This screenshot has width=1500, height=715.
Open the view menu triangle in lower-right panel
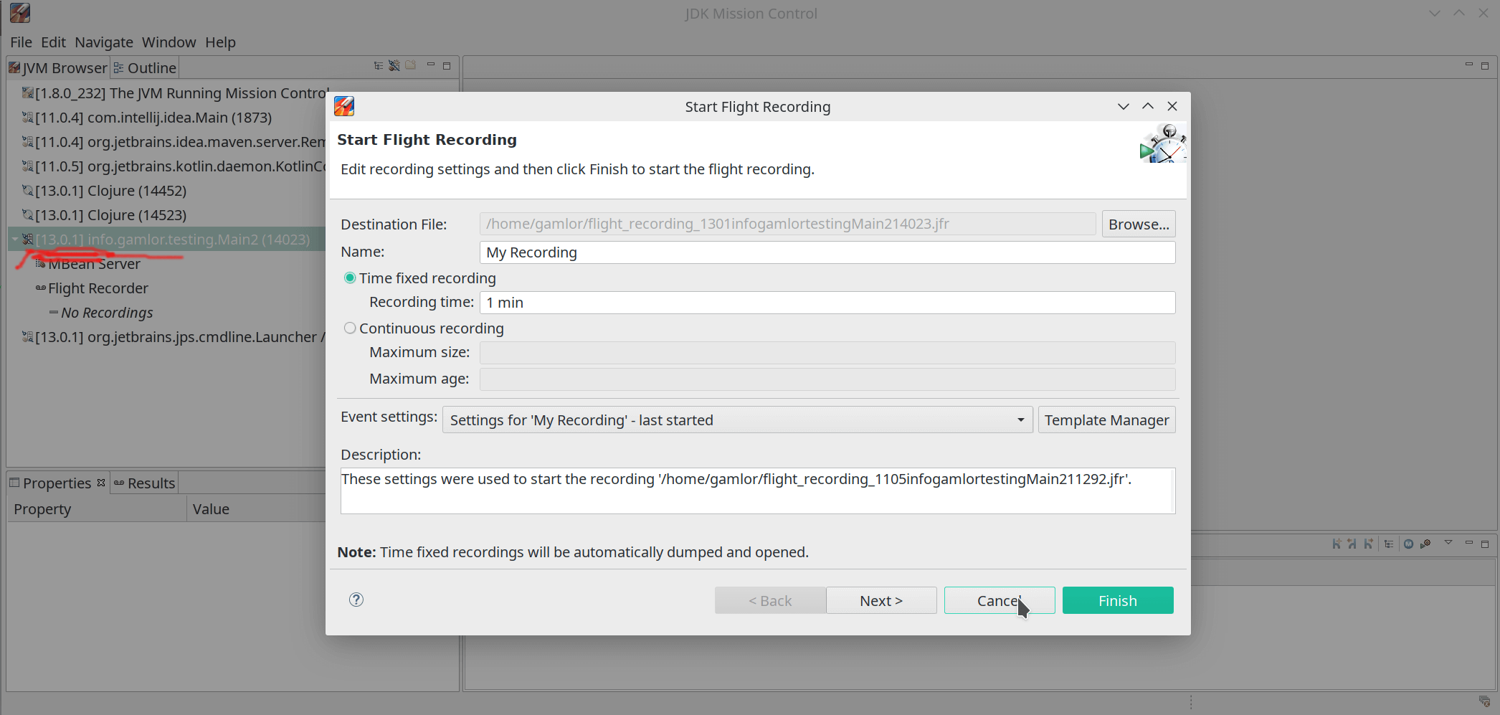(x=1448, y=543)
